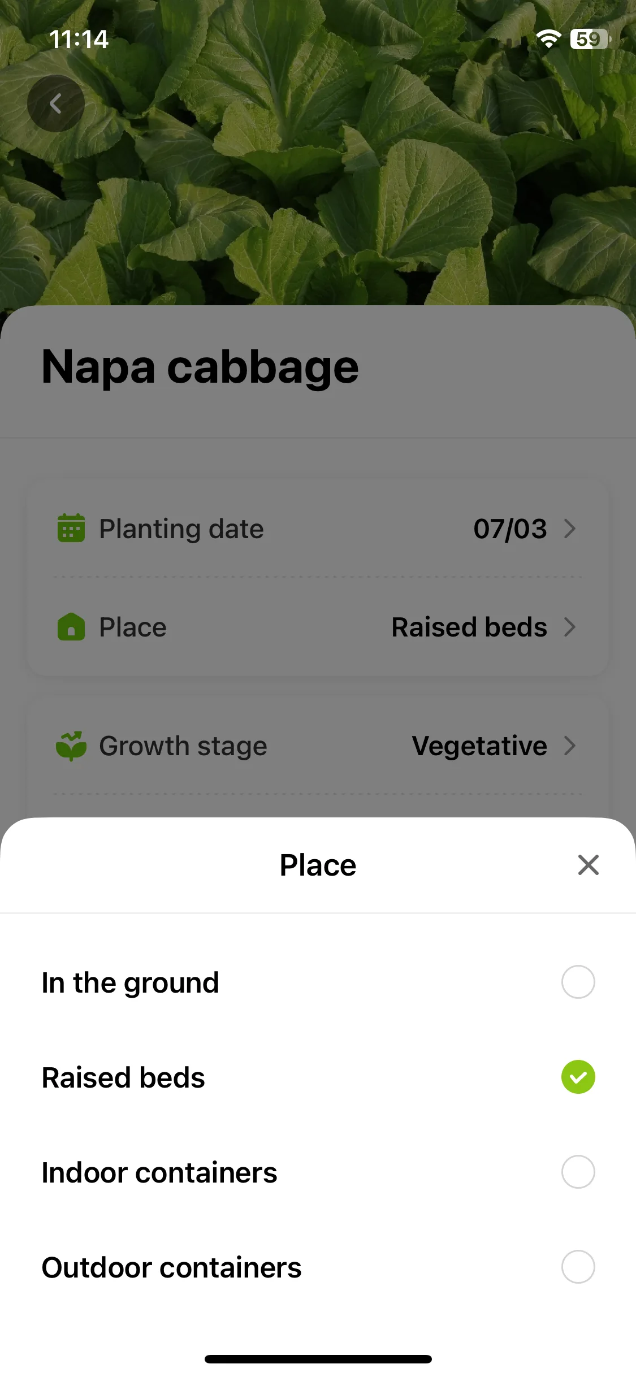Tap the Raised beds option label
The image size is (636, 1377).
(x=123, y=1077)
